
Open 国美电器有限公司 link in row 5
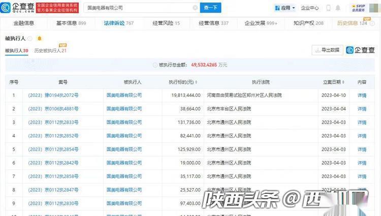124,150
